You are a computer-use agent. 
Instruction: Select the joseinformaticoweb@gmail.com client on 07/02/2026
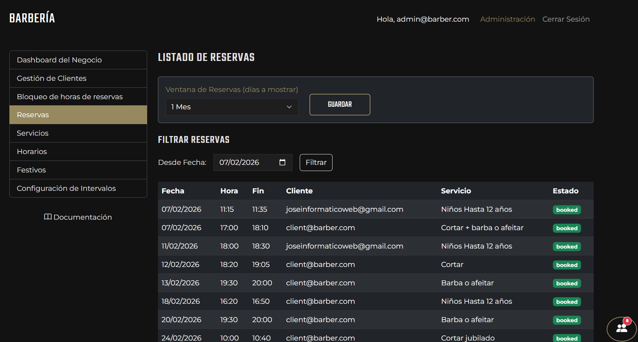[x=344, y=209]
